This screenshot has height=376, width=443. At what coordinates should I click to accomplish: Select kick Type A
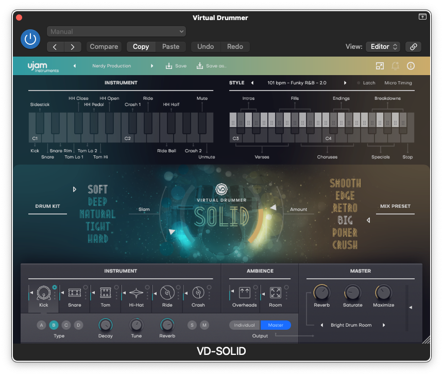[x=41, y=325]
